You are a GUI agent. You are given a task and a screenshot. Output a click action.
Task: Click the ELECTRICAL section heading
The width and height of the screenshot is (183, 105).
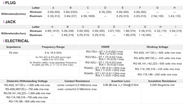pyautogui.click(x=17, y=41)
